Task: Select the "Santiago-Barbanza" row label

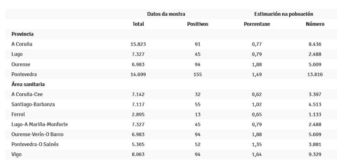Action: pyautogui.click(x=33, y=104)
